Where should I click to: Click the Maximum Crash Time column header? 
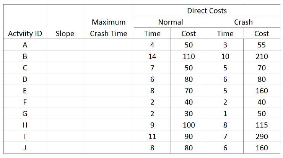tap(109, 28)
